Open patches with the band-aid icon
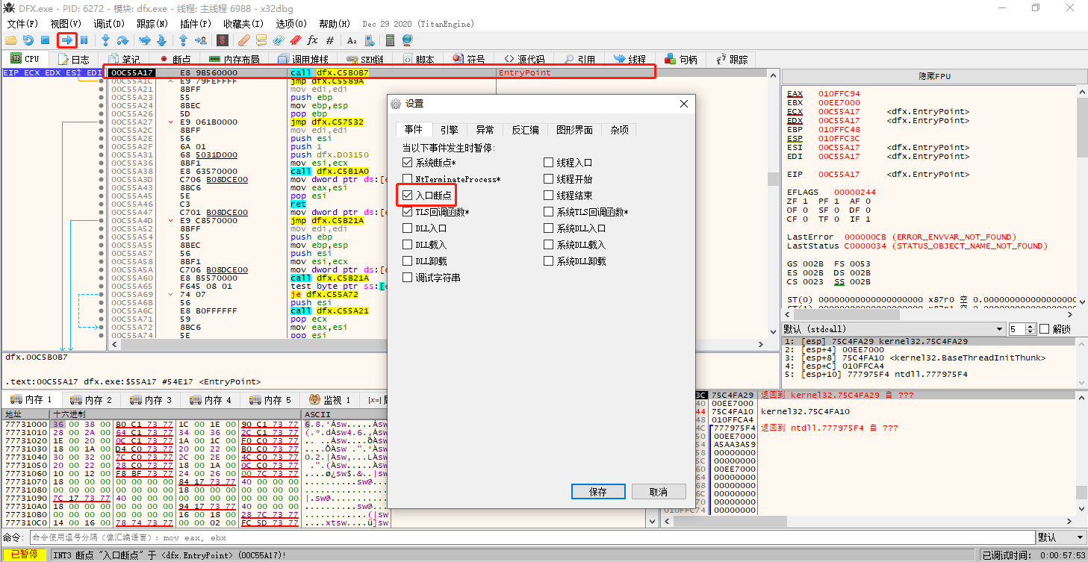This screenshot has width=1088, height=562. coord(244,40)
